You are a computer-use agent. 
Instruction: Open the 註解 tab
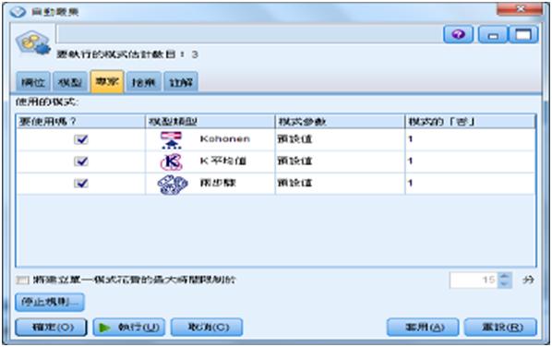pyautogui.click(x=181, y=82)
